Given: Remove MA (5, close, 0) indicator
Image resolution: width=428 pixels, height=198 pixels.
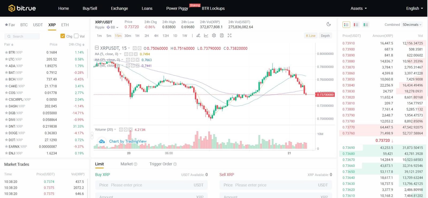Looking at the screenshot, I should [136, 54].
